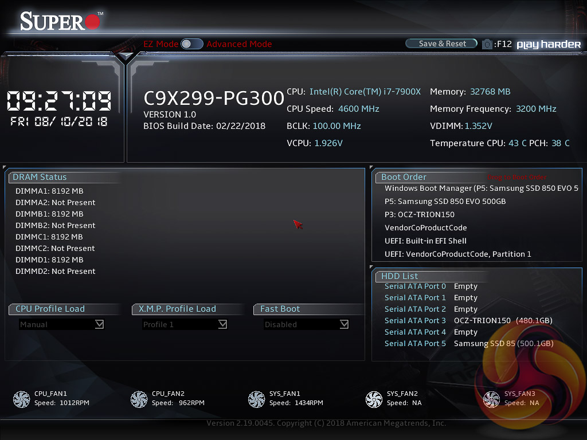
Task: Click the CPU_FAN1 fan icon
Action: click(x=21, y=399)
